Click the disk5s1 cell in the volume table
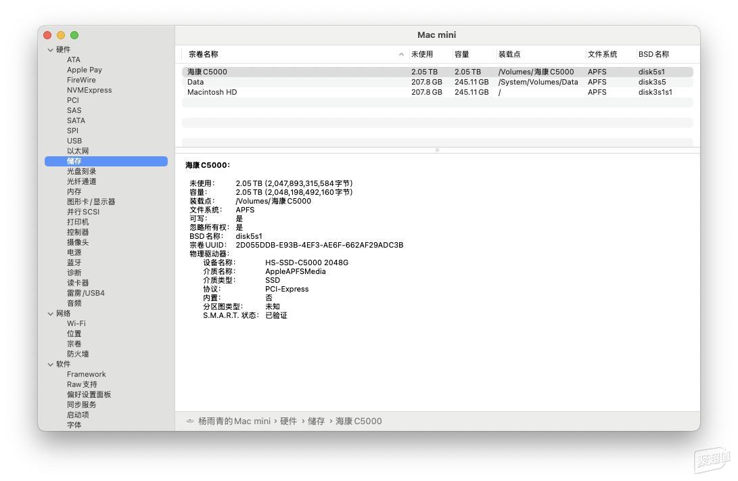This screenshot has width=738, height=481. coord(651,72)
